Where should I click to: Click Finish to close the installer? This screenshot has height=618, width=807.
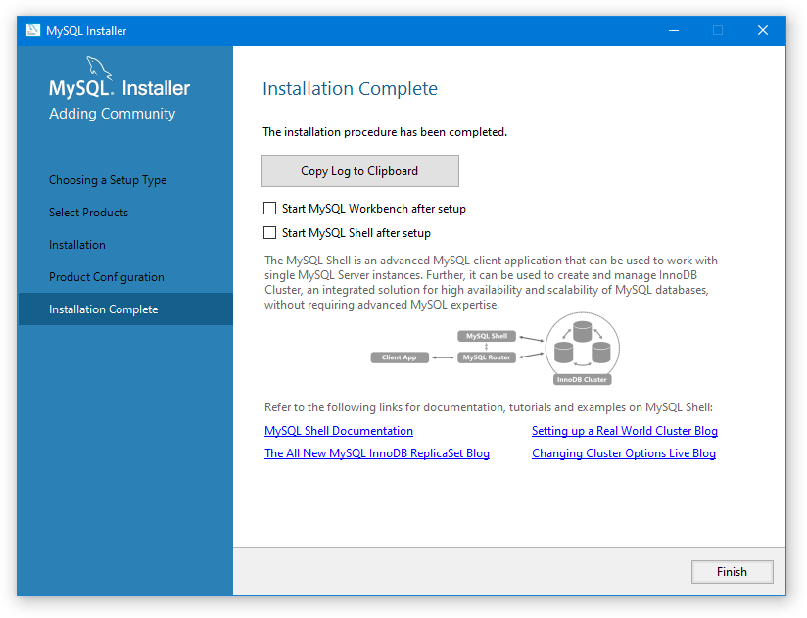[732, 572]
